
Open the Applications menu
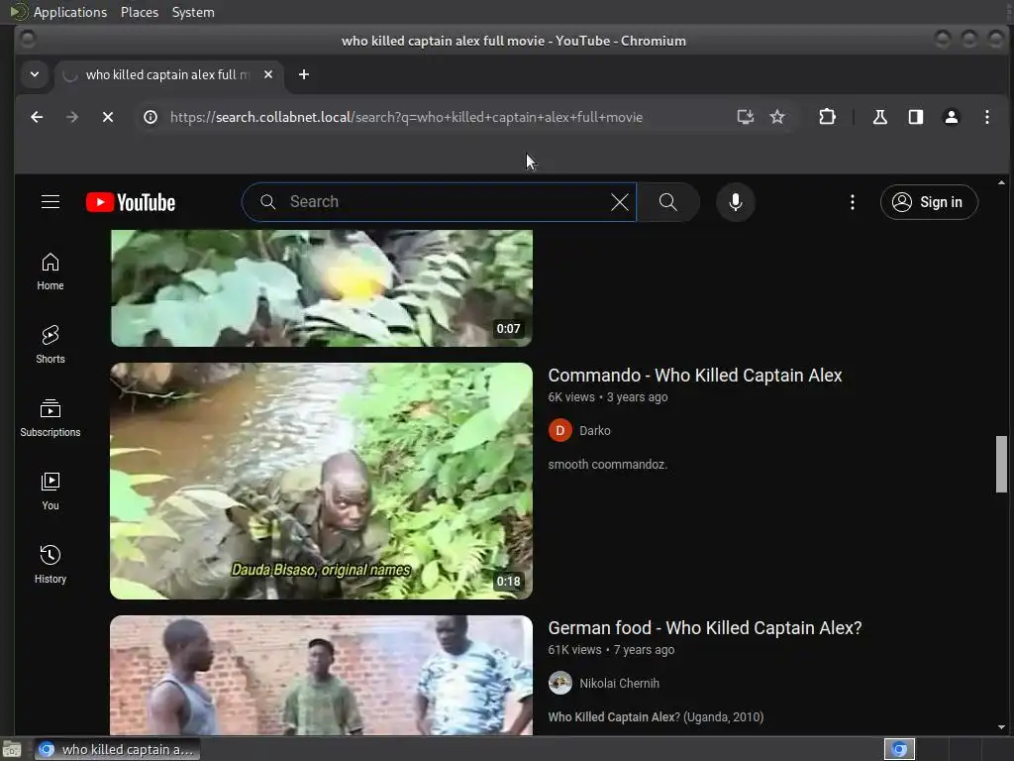[x=70, y=12]
